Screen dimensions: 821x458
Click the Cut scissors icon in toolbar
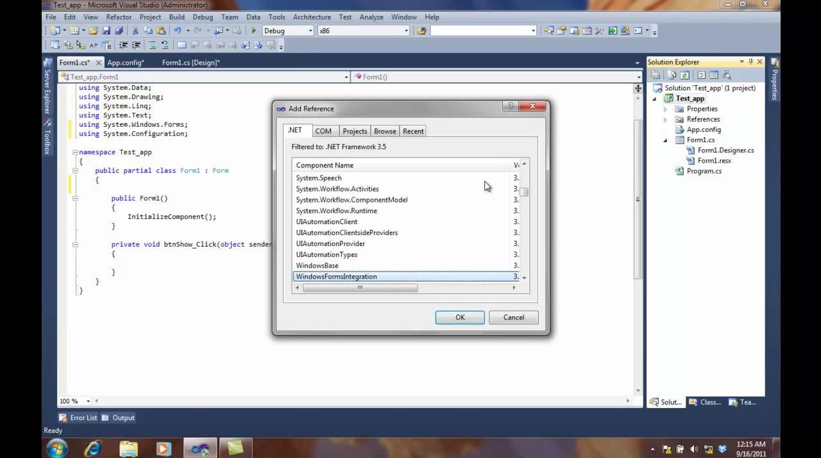click(135, 31)
